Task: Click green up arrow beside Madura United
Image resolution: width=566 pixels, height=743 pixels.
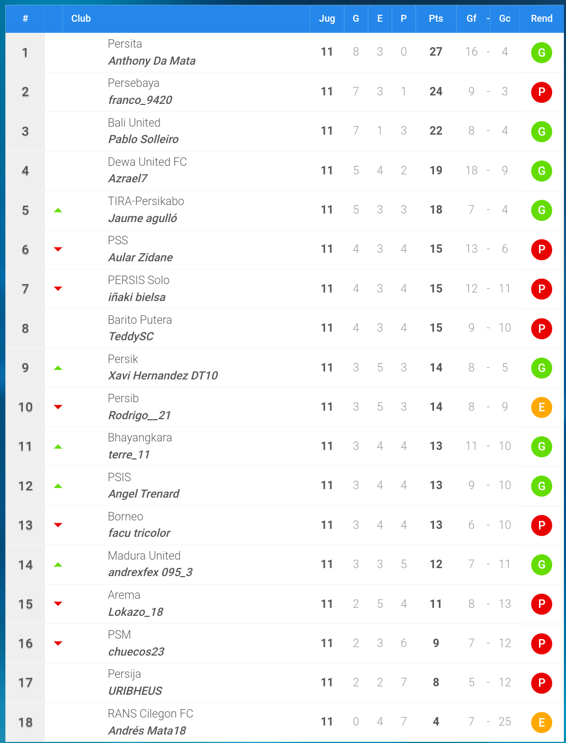Action: 58,565
